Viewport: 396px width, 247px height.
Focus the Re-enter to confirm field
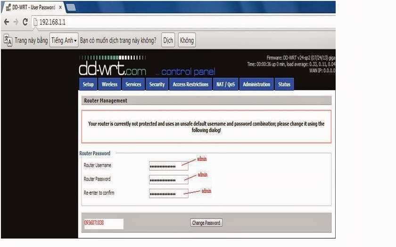click(169, 193)
